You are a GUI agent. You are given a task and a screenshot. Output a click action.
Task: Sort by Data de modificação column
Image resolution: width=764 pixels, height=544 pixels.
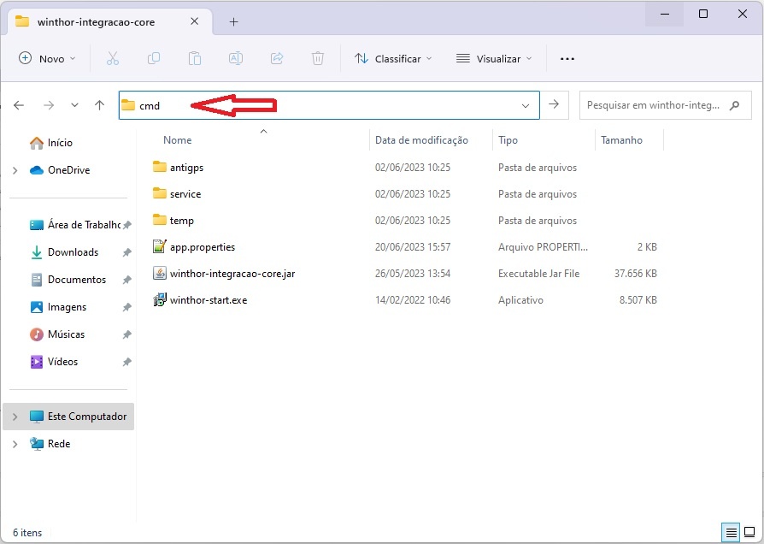point(421,140)
